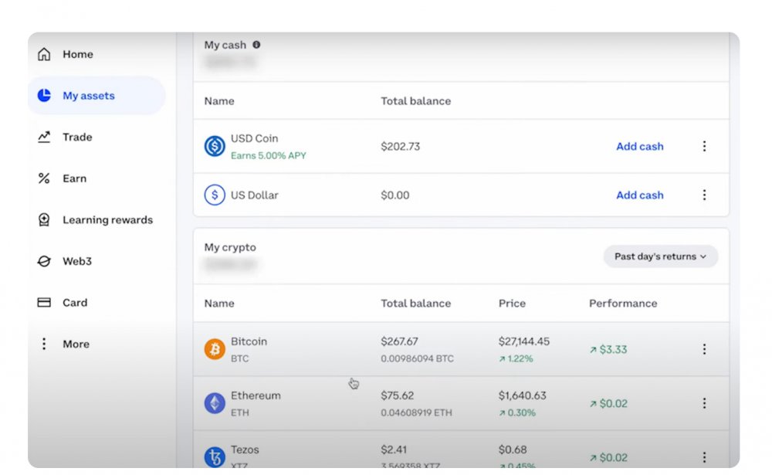
Task: Open the Ethereum asset name
Action: tap(256, 395)
